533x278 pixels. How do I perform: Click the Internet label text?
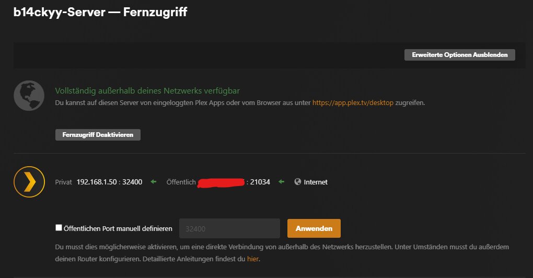point(316,182)
